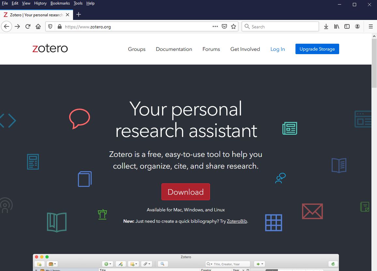Click the Forward navigation arrow

coord(17,26)
